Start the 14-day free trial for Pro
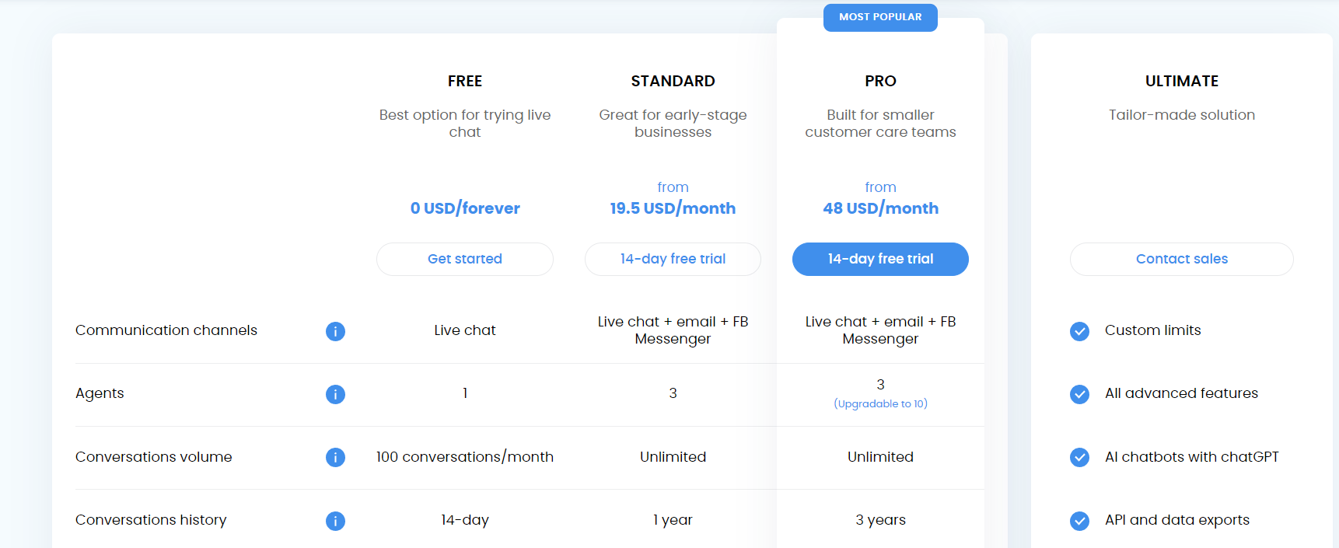 [880, 259]
